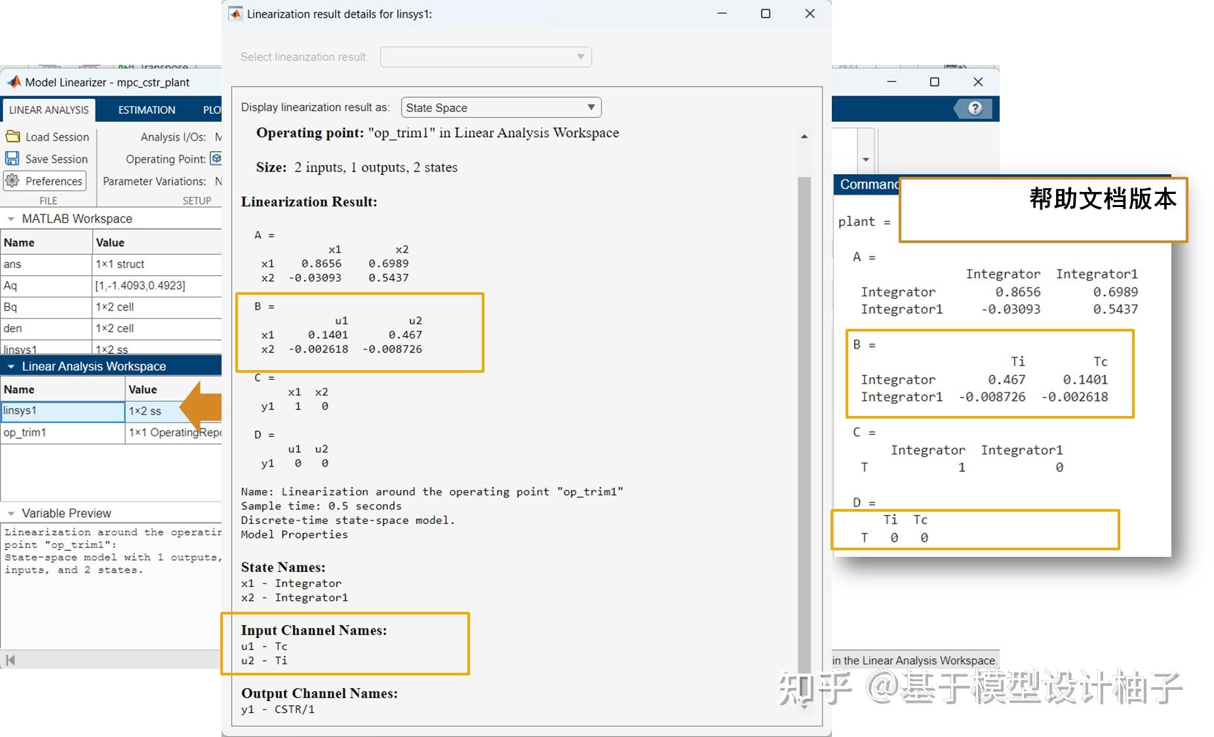Collapse the Variable Preview section
Screen dimensions: 1214x737
[10, 513]
